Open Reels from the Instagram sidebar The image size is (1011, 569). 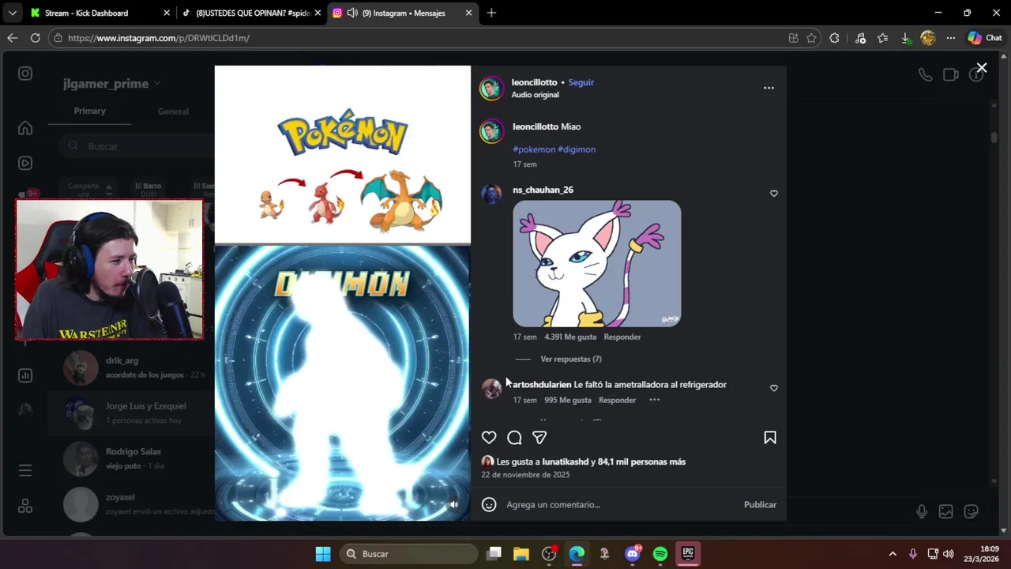(x=25, y=163)
